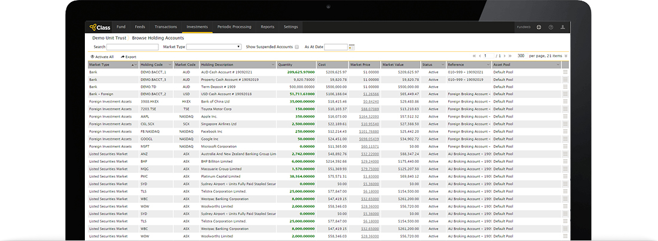Toggle Show Suspended Accounts checkbox

coord(296,47)
